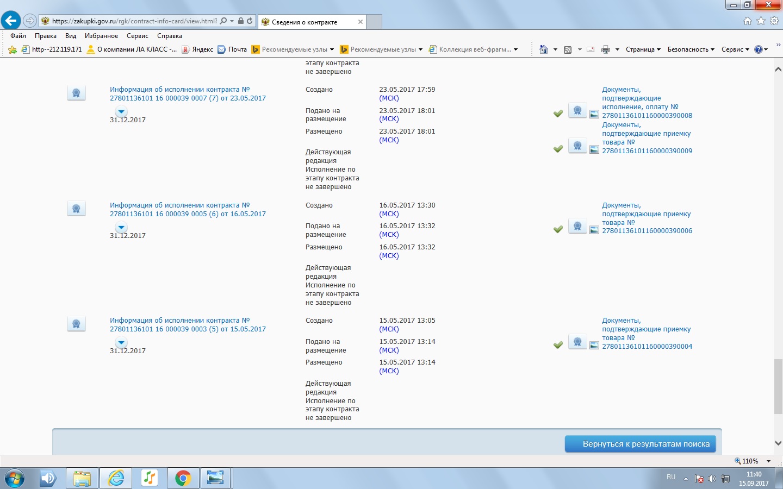Open the Favorites star icon at the top right
The width and height of the screenshot is (783, 489).
point(761,21)
